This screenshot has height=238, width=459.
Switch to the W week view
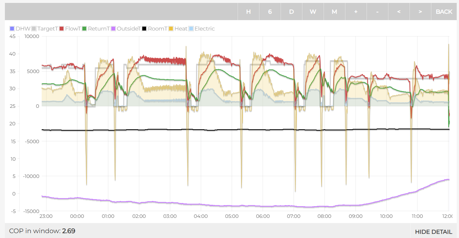[313, 12]
